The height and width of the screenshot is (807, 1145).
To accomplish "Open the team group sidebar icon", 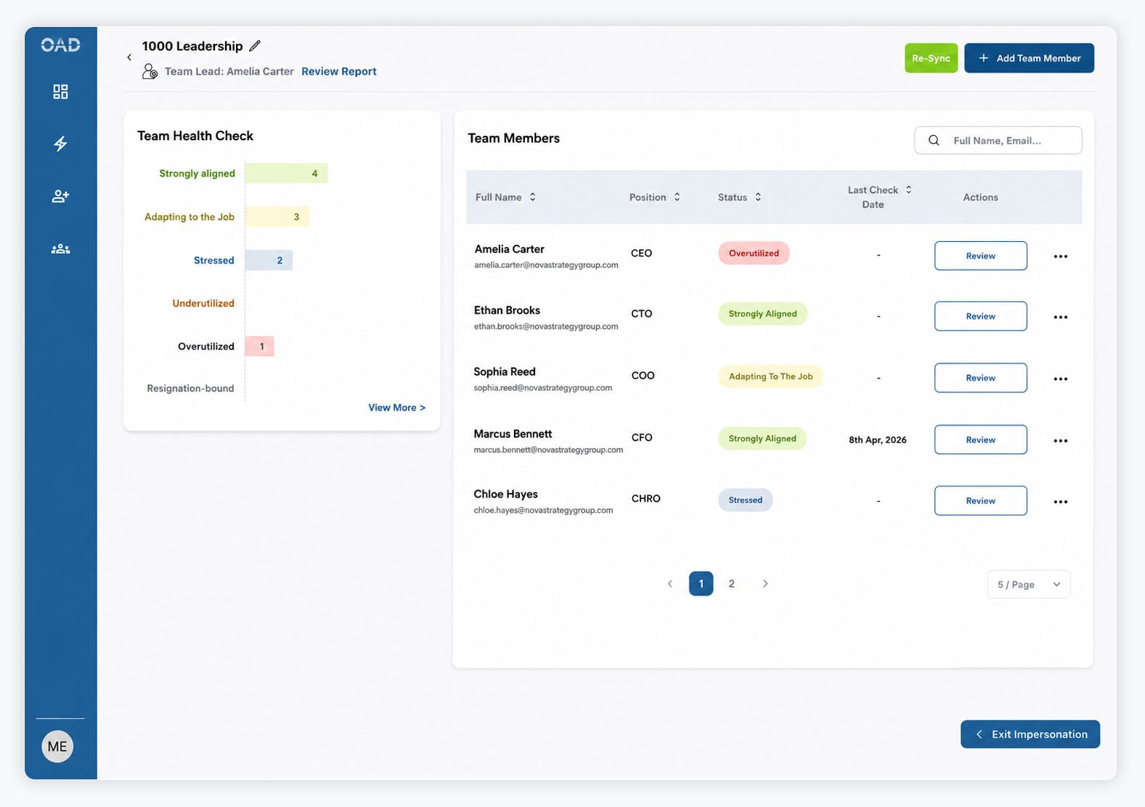I will (60, 249).
